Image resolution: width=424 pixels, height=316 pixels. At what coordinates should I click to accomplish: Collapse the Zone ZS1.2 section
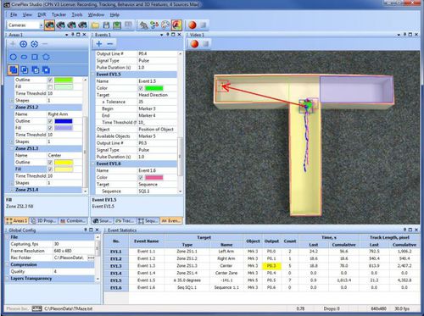(x=12, y=108)
